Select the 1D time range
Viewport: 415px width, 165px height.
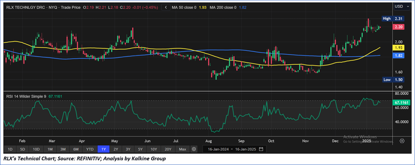click(x=10, y=149)
